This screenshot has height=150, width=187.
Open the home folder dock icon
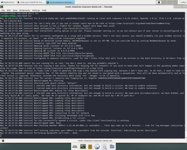click(x=112, y=146)
